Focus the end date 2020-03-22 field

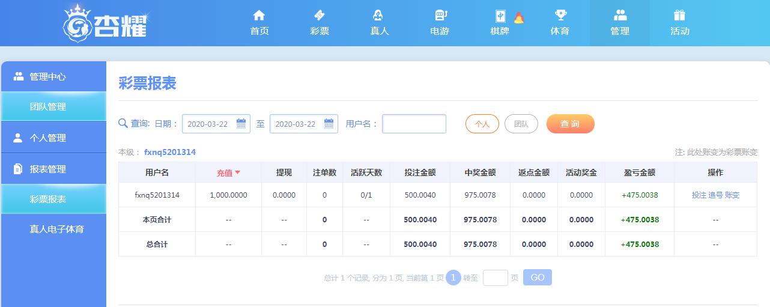click(304, 124)
